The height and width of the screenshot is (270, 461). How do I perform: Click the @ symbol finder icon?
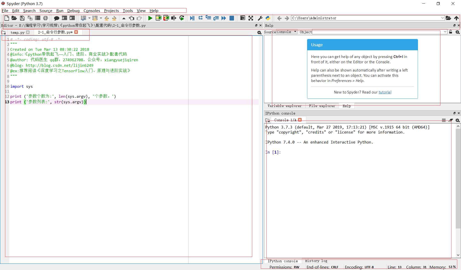[46, 18]
